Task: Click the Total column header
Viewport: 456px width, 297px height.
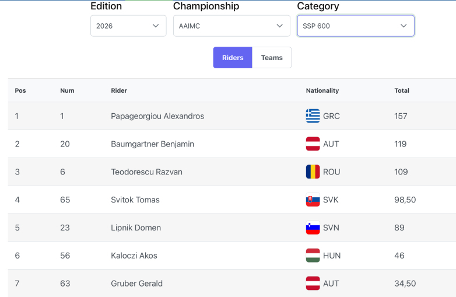Action: tap(402, 90)
